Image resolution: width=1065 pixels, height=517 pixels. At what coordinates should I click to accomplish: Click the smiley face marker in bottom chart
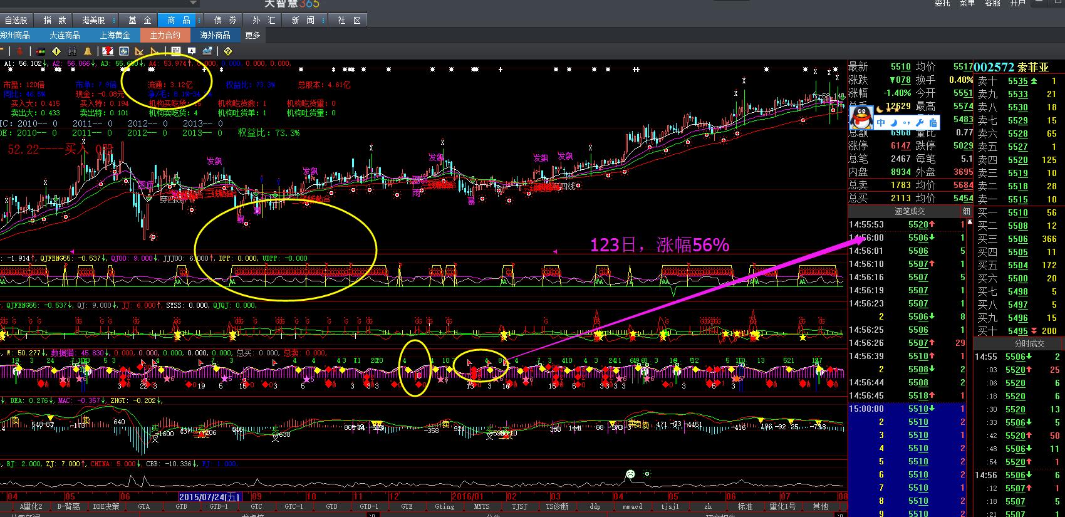click(630, 474)
